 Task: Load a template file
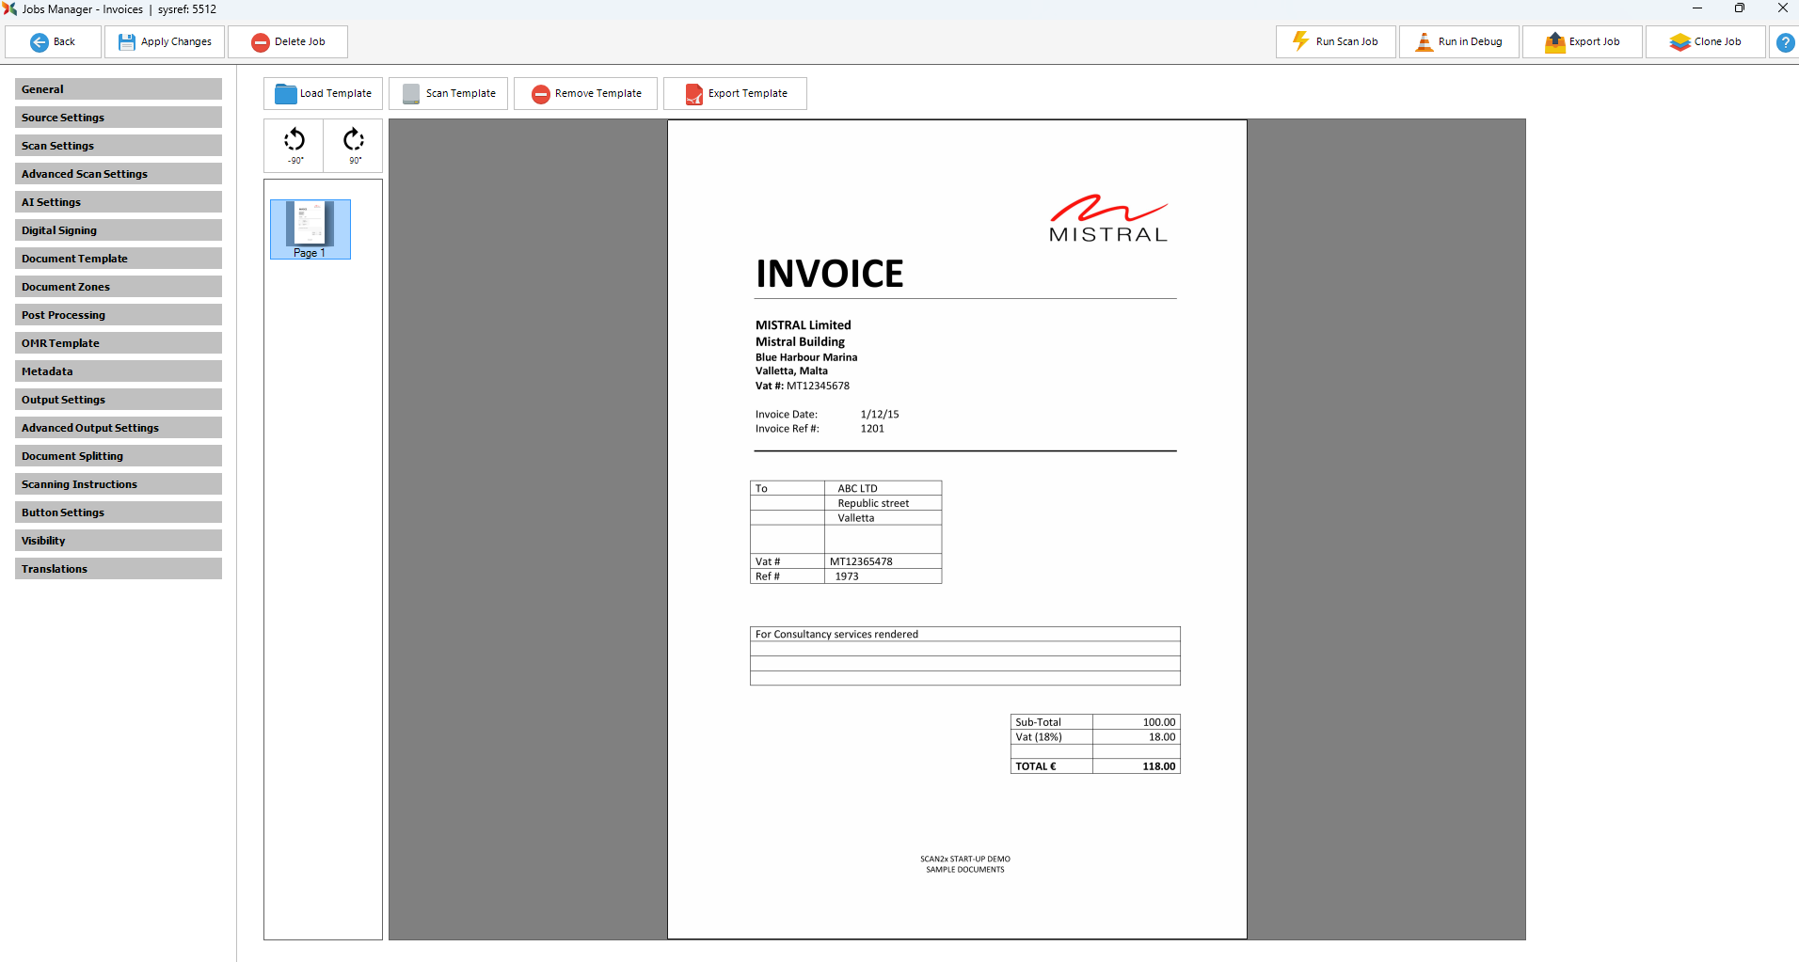click(x=323, y=94)
